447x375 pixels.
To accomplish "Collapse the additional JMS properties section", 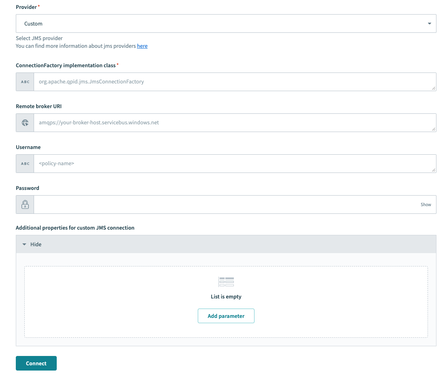I will 36,244.
